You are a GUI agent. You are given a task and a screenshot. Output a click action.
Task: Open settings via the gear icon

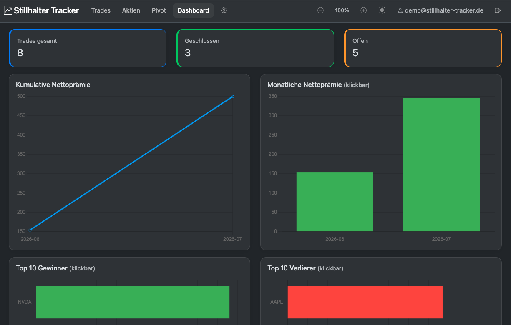pyautogui.click(x=224, y=10)
